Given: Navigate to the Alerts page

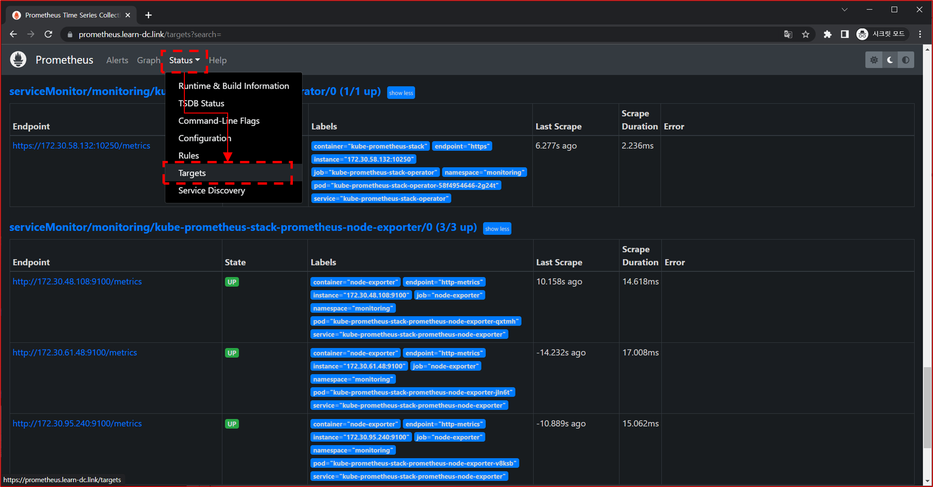Looking at the screenshot, I should [117, 60].
